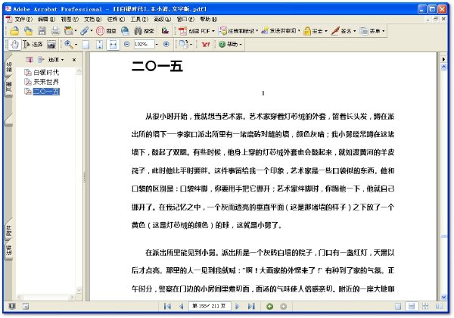The height and width of the screenshot is (318, 454).
Task: Expand the Zoom tool dropdown arrow
Action: pyautogui.click(x=76, y=45)
